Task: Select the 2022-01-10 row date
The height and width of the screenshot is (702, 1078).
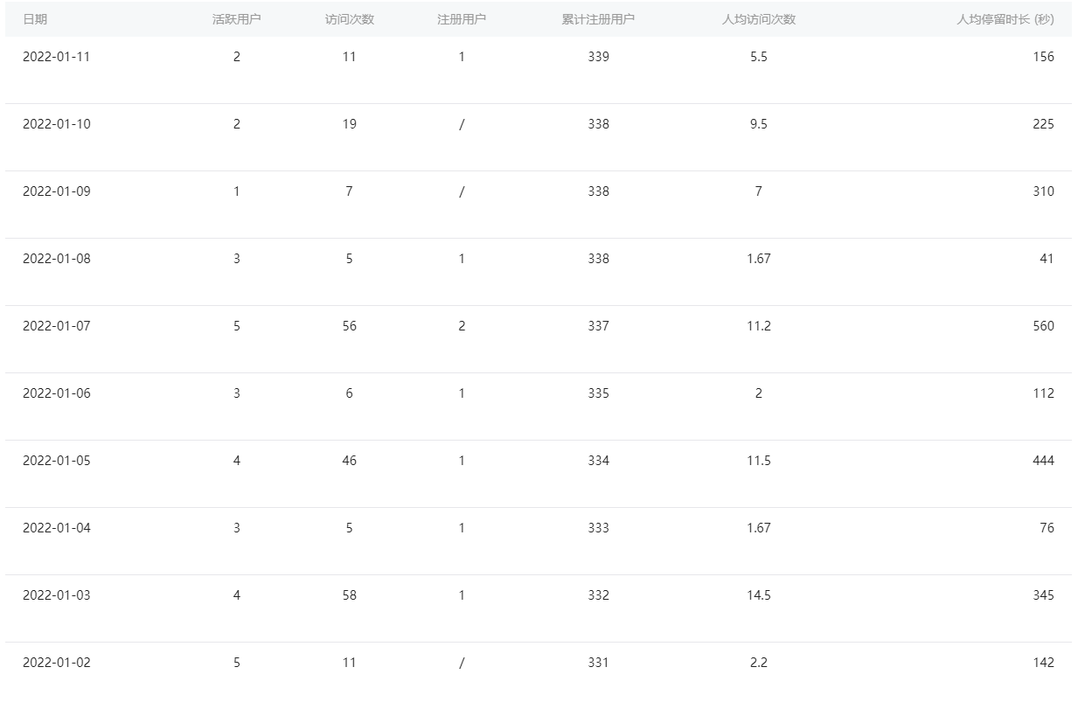Action: 56,124
